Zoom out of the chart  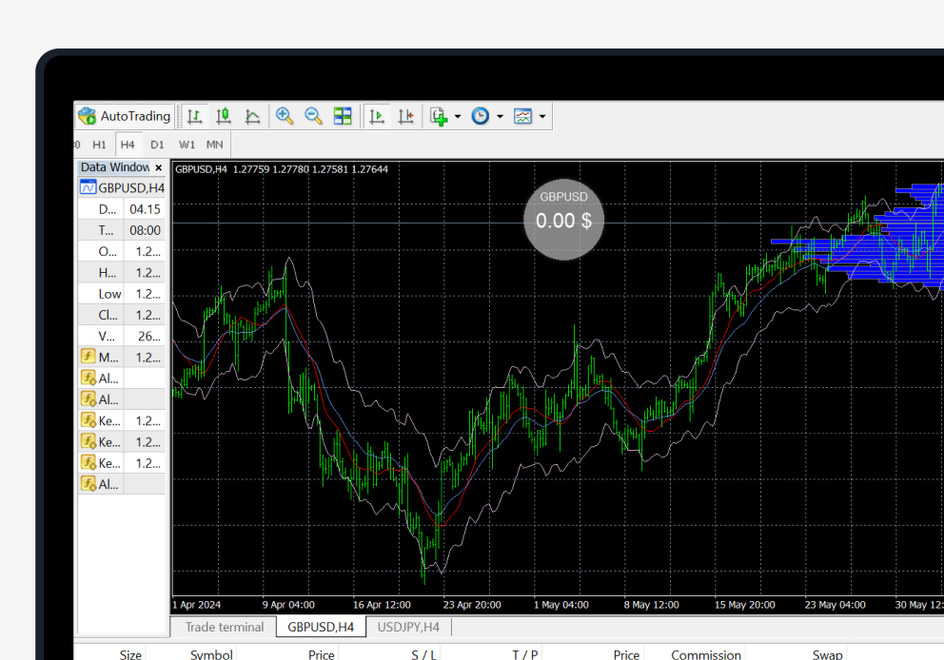click(x=312, y=116)
